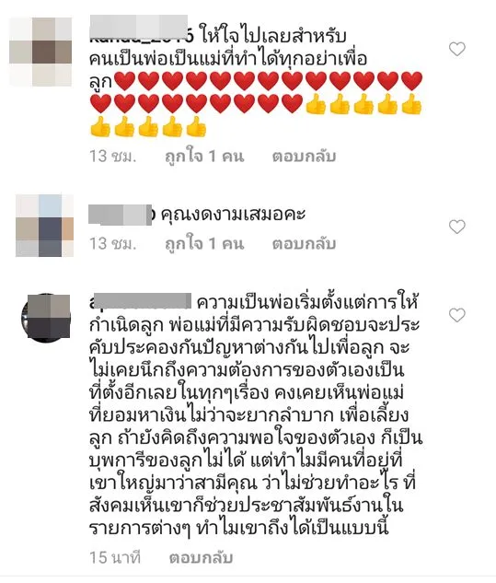Open username starting with 'a' on third comment
Viewport: 496px width, 583px height.
(x=140, y=301)
